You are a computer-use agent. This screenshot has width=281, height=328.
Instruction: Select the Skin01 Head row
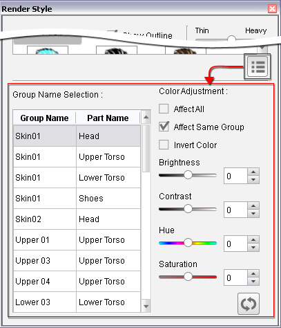click(77, 136)
